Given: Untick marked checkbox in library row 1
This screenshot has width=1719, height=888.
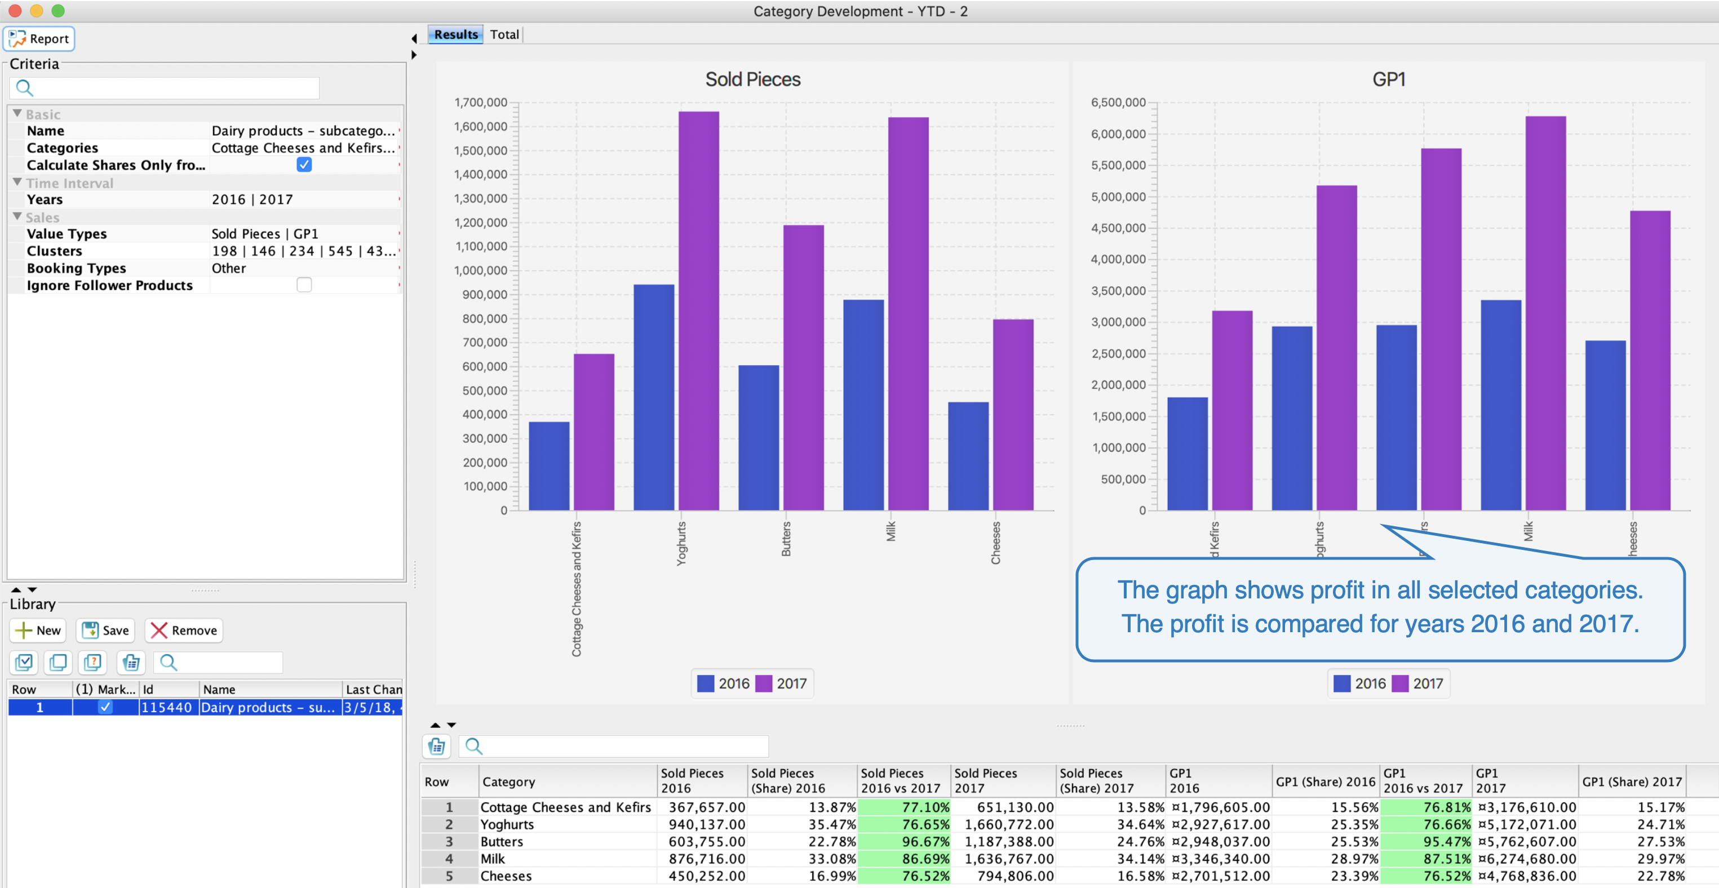Looking at the screenshot, I should coord(105,707).
